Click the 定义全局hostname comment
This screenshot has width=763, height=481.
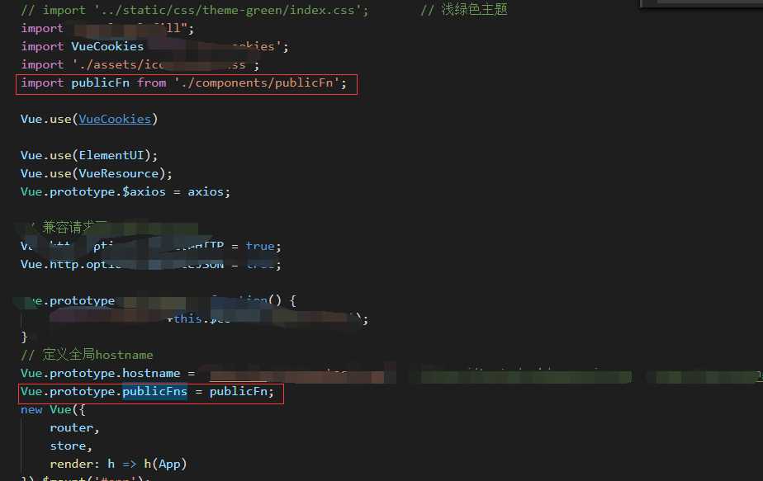tap(87, 355)
